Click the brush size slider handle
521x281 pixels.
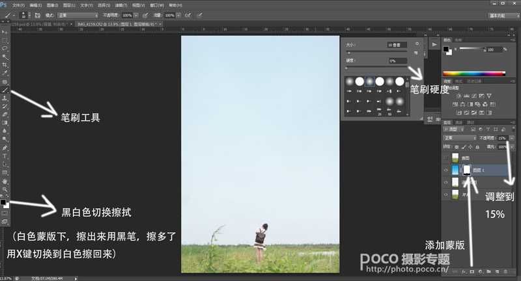(x=348, y=53)
